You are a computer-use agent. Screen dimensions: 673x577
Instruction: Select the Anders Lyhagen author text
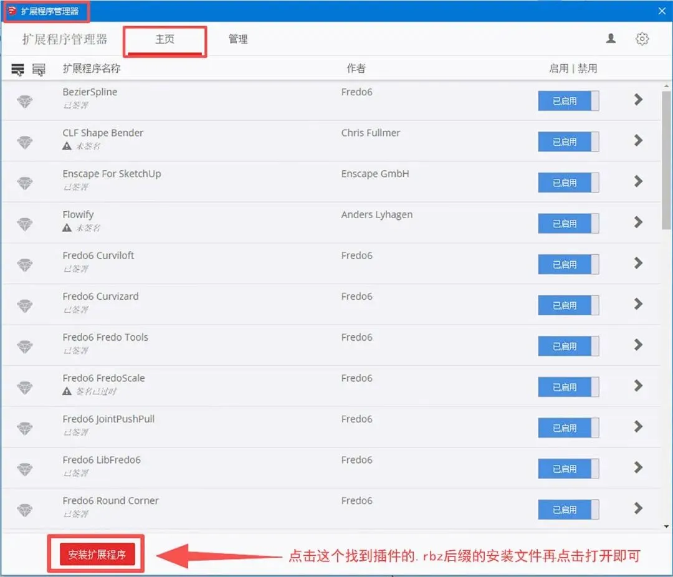click(377, 214)
